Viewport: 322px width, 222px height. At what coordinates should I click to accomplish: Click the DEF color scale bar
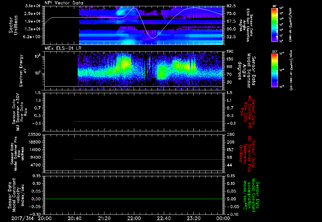(x=275, y=70)
